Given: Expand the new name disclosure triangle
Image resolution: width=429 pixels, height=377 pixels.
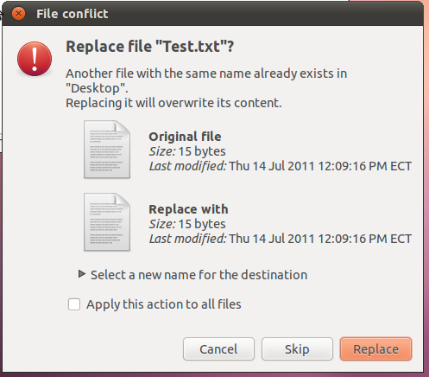Looking at the screenshot, I should 82,274.
